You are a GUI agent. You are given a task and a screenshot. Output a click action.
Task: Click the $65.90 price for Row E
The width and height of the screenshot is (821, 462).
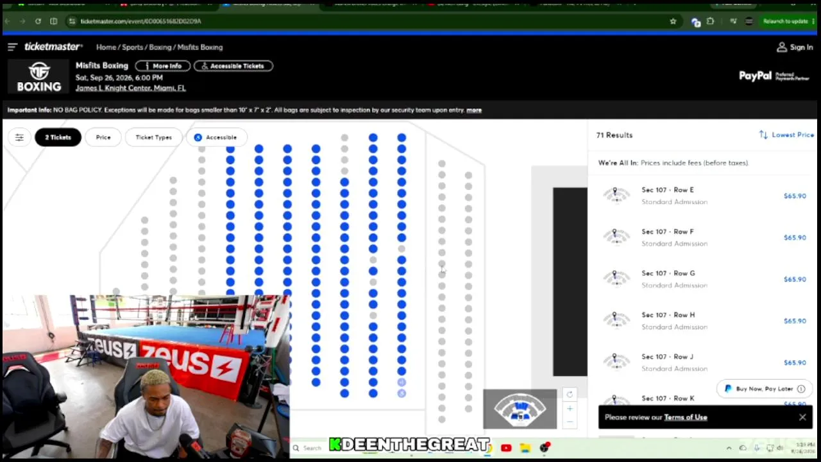pos(795,196)
